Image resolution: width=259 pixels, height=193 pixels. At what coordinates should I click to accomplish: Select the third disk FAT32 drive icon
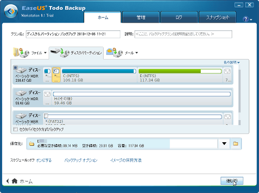[21, 116]
